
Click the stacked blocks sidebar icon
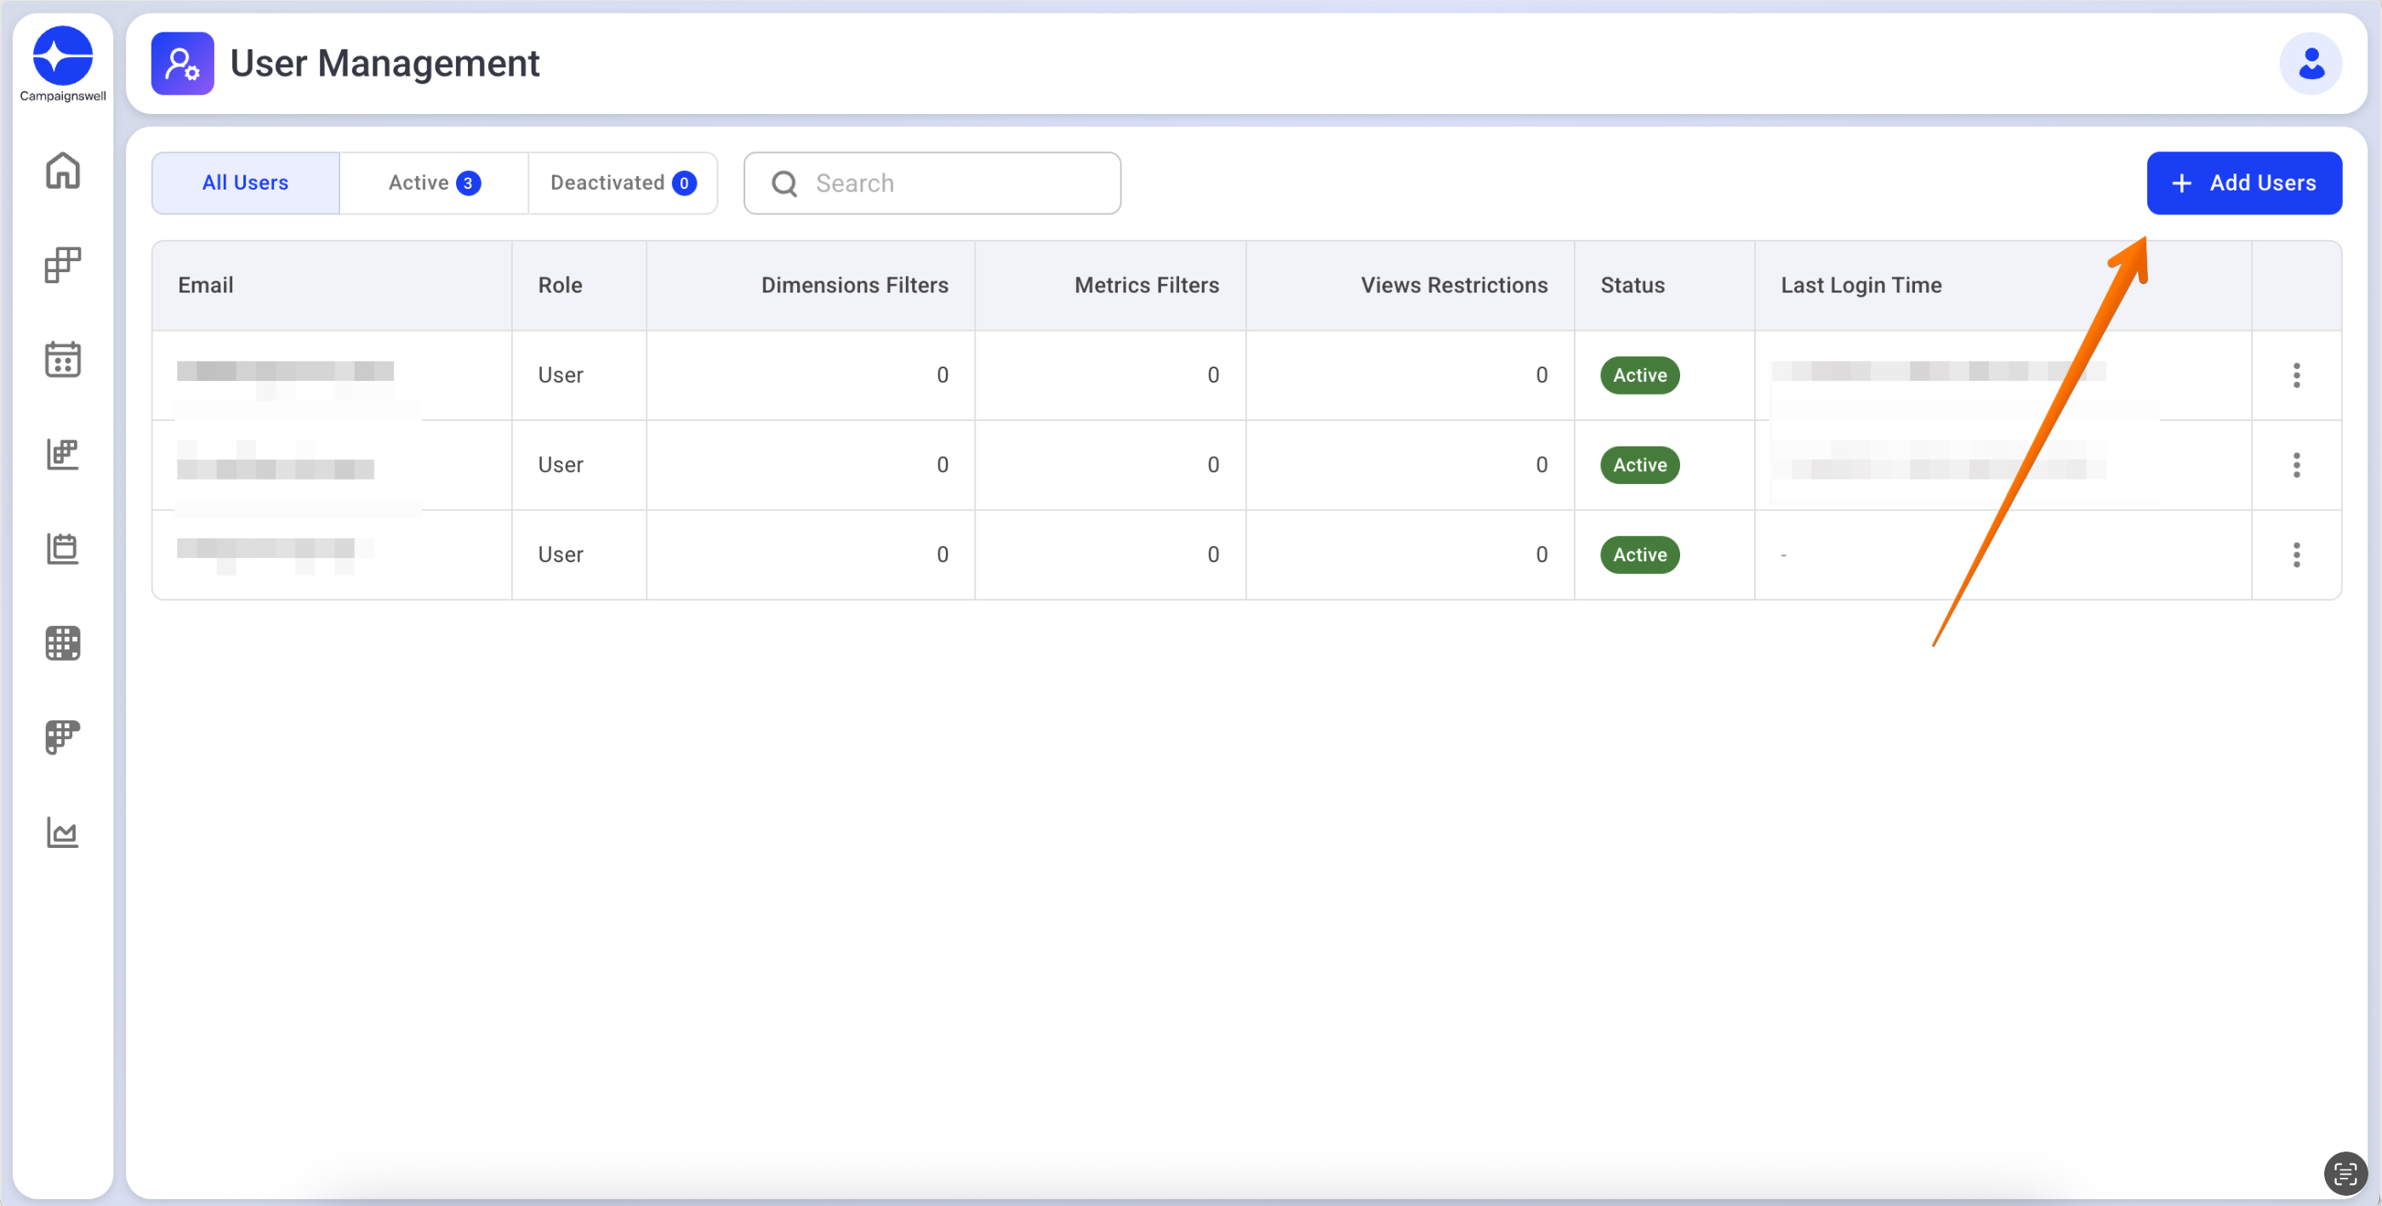[63, 265]
